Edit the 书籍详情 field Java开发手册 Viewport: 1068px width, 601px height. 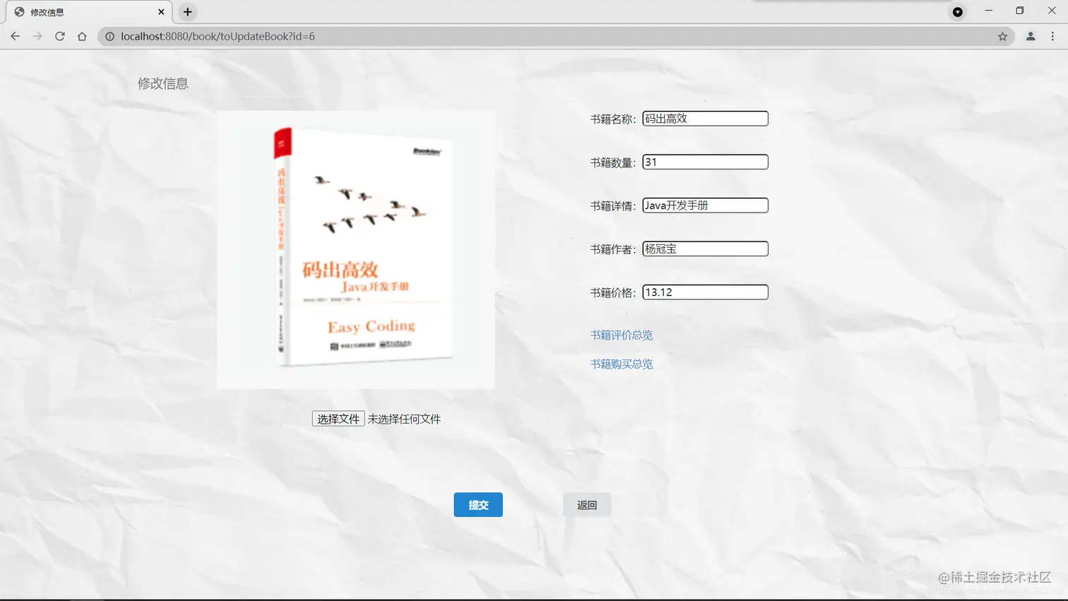coord(705,206)
